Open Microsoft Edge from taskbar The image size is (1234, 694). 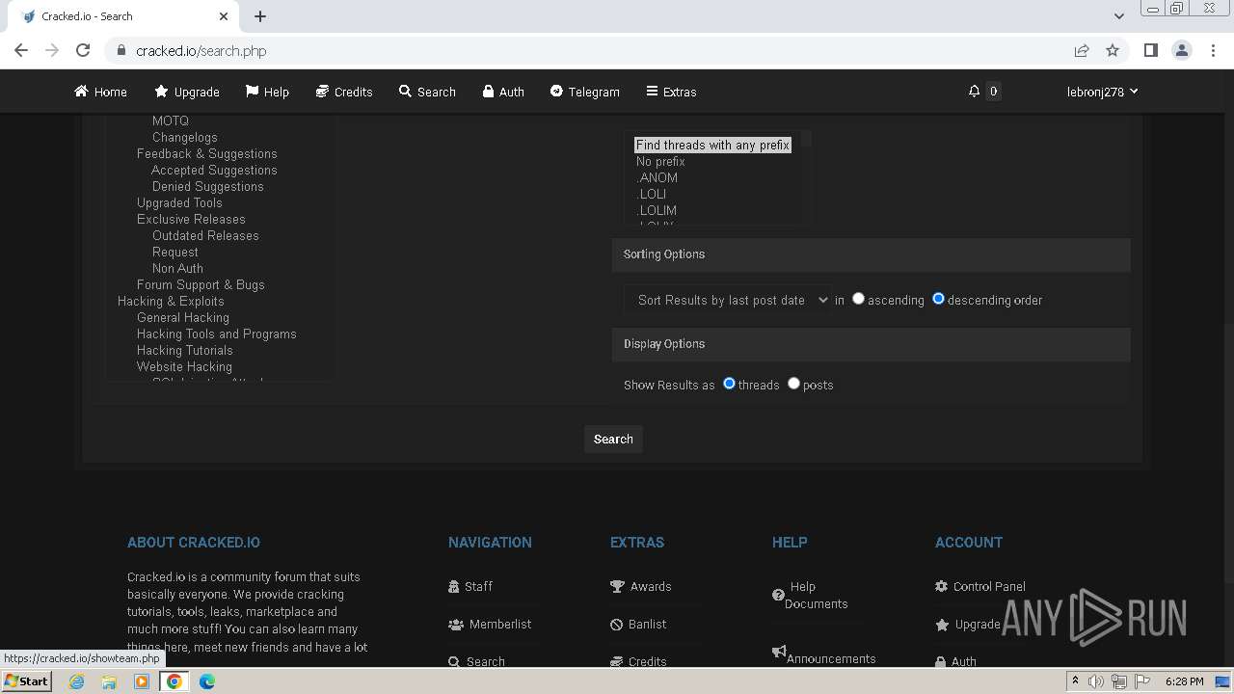[x=206, y=681]
